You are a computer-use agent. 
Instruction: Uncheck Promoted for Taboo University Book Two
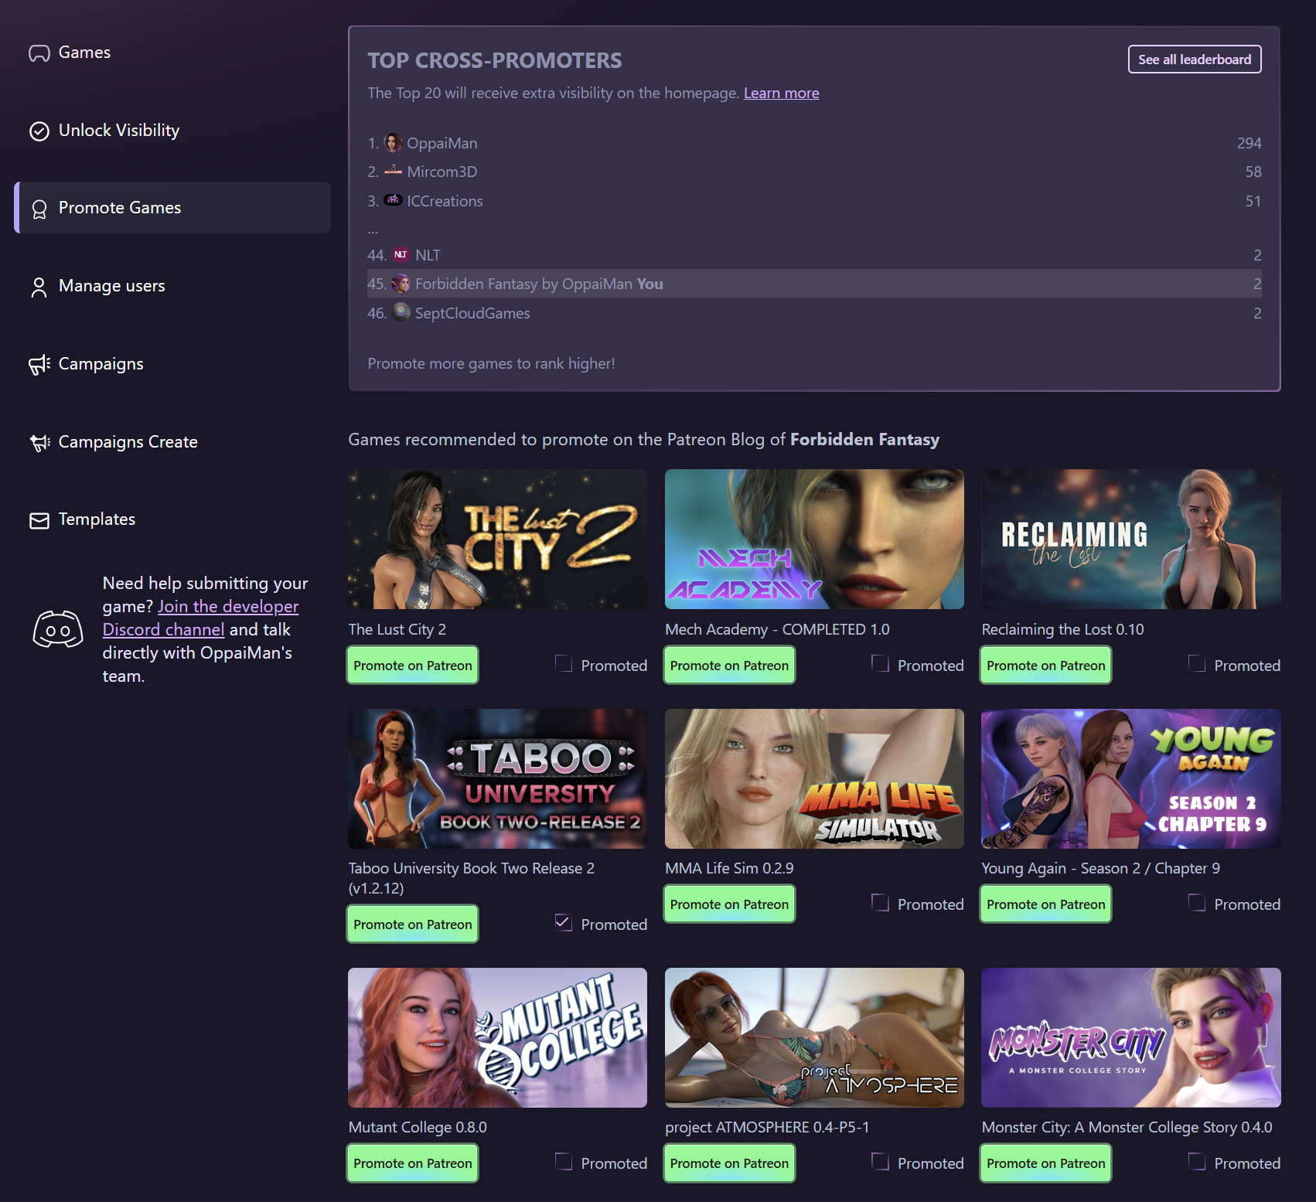[x=564, y=922]
